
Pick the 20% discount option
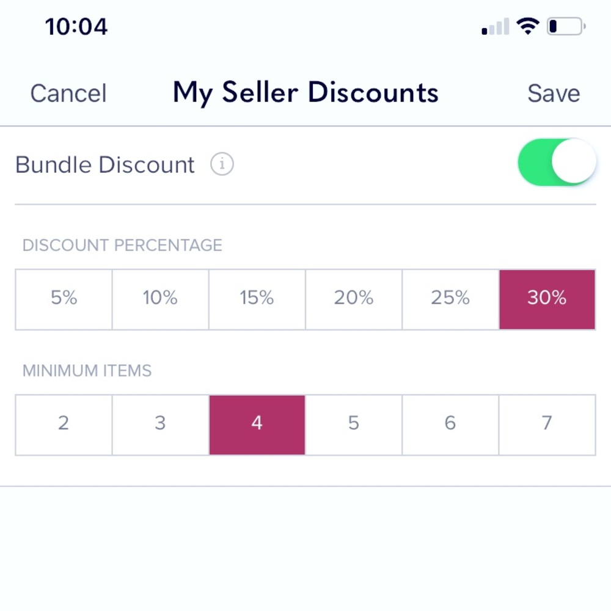[353, 299]
